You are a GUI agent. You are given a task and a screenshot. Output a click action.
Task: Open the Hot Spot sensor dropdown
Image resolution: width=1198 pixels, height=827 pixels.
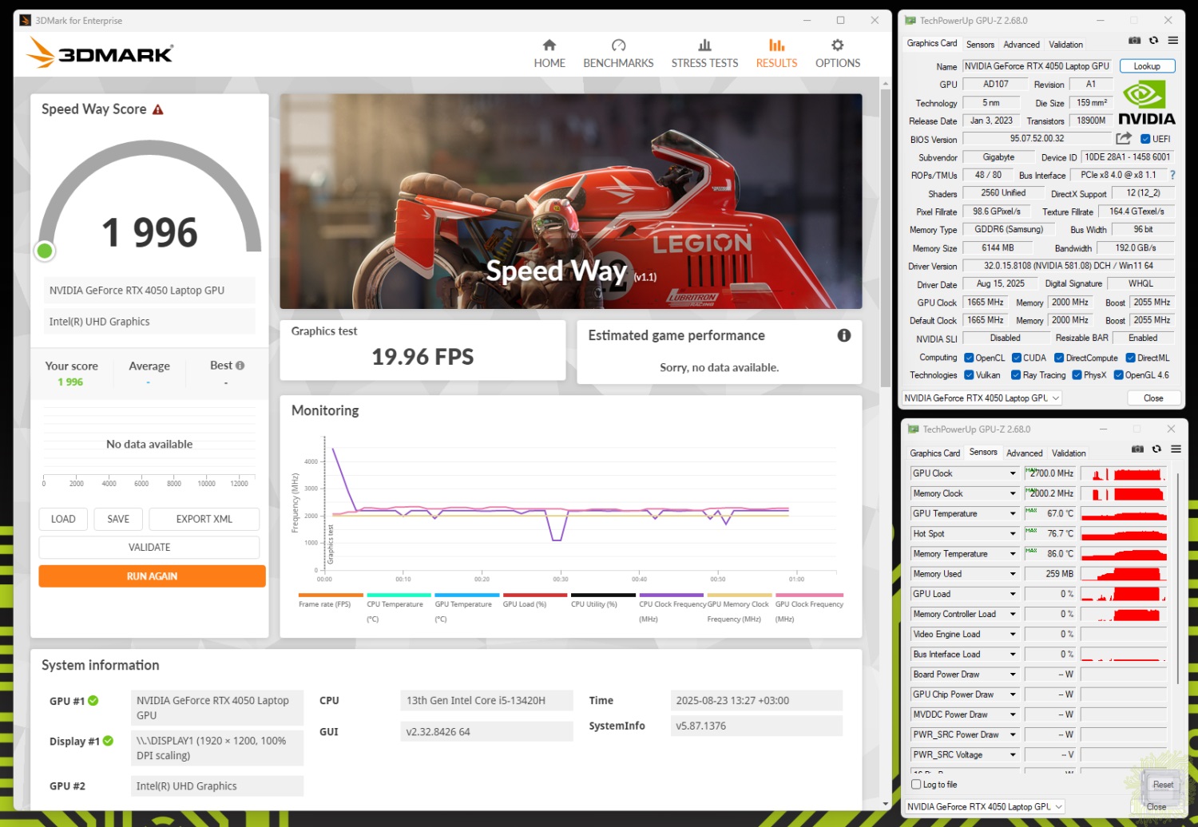pos(1013,533)
